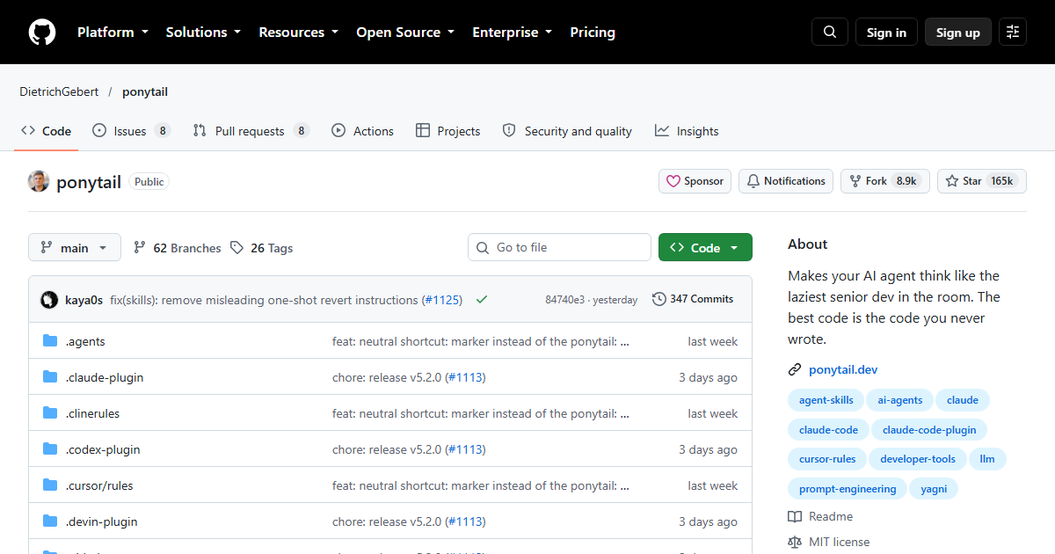Click the search magnifier icon button

pos(830,33)
